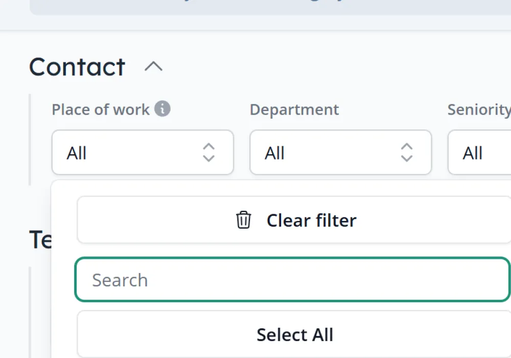Image resolution: width=511 pixels, height=358 pixels.
Task: Open the Seniority dropdown
Action: [479, 152]
